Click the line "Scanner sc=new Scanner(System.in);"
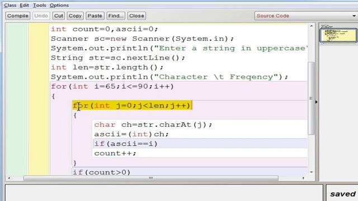 (142, 39)
